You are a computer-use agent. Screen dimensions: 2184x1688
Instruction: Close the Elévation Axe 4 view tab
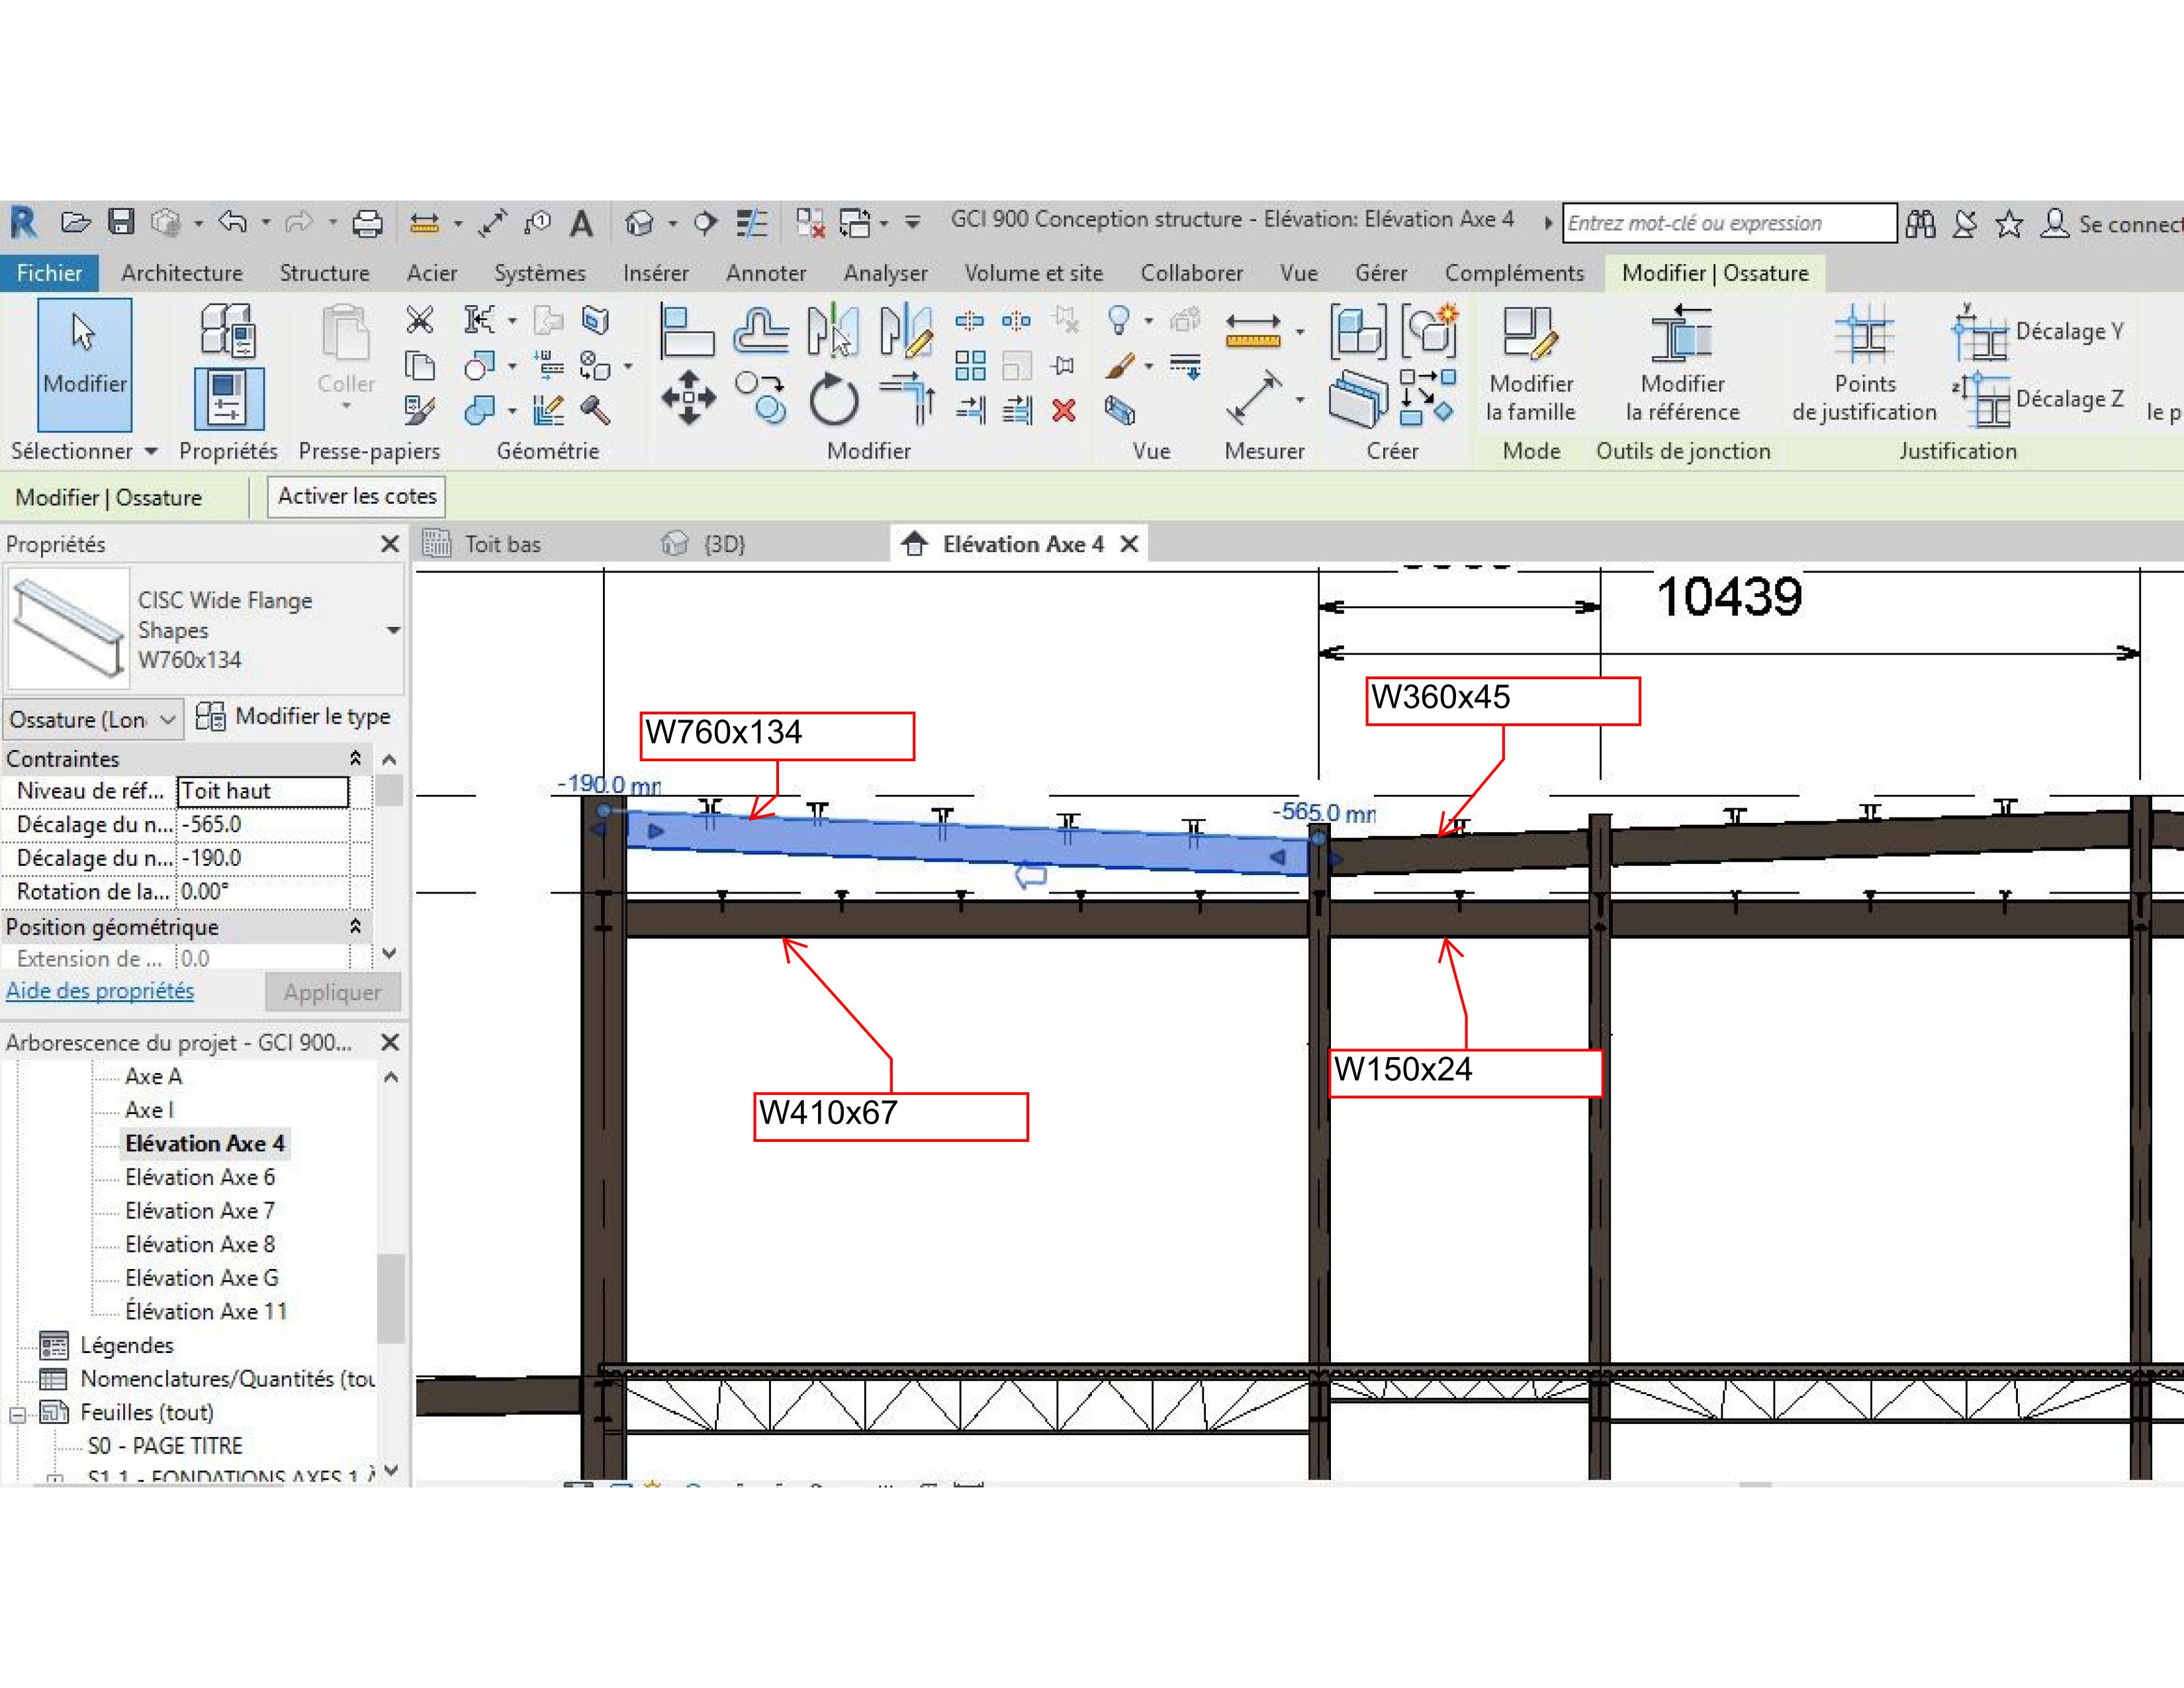pos(1129,544)
